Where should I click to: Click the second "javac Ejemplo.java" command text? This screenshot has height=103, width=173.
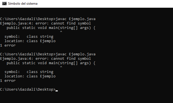[x=76, y=54]
